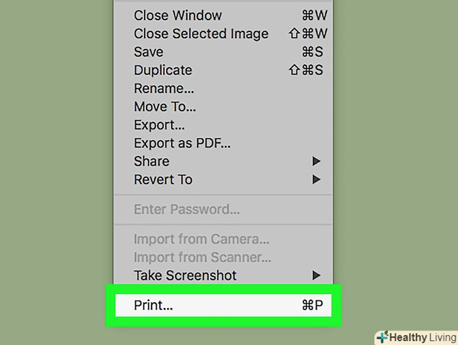Select the Close Selected Image entry
This screenshot has height=345, width=458.
click(x=201, y=34)
